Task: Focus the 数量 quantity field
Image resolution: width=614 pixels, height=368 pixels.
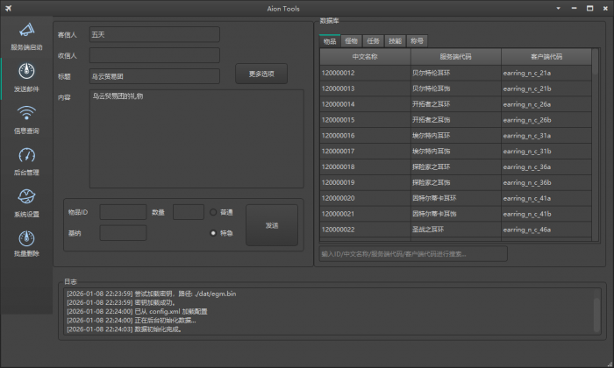Action: (189, 212)
